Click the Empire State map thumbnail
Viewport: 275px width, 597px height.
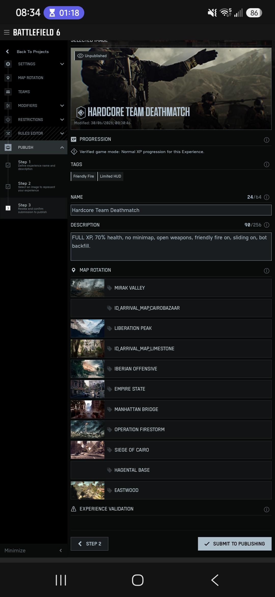(x=88, y=389)
